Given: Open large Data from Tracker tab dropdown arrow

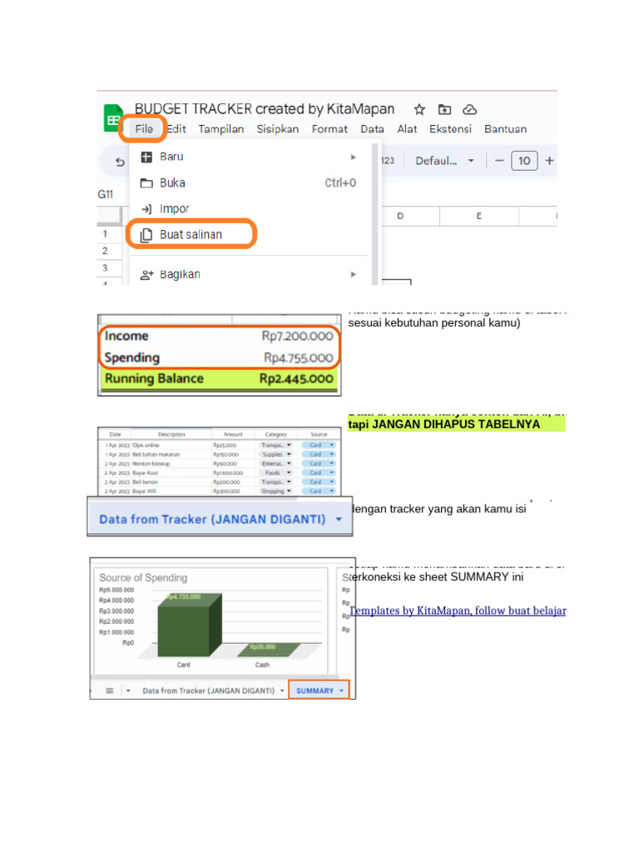Looking at the screenshot, I should tap(339, 519).
